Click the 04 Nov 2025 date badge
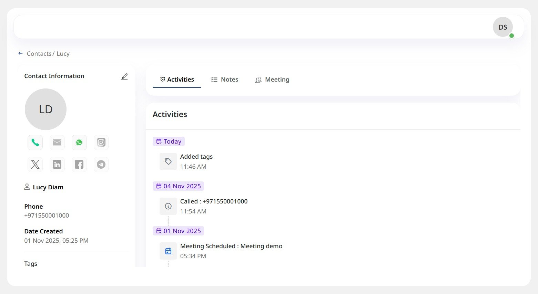 [x=178, y=186]
